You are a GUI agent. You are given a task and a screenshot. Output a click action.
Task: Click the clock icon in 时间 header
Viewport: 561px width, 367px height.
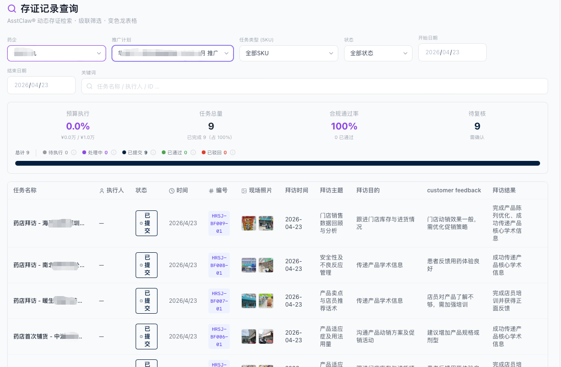click(172, 191)
